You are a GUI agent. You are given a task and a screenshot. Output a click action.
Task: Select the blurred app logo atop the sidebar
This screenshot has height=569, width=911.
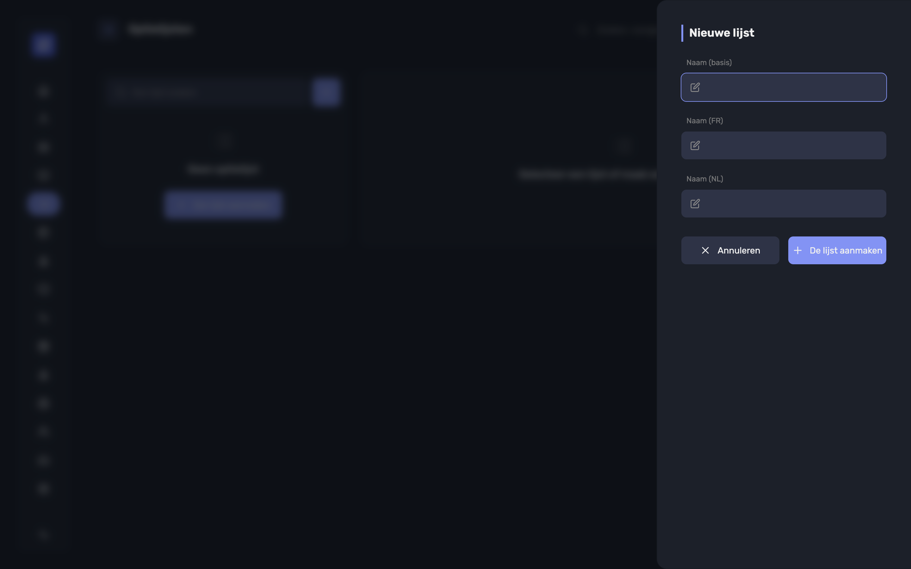(x=43, y=44)
